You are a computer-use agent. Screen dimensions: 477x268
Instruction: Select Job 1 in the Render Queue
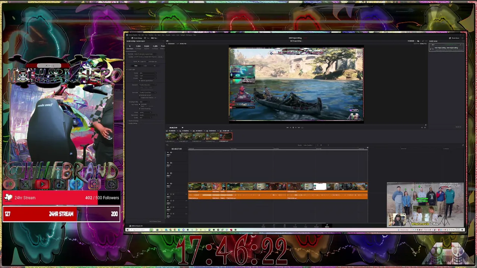446,47
